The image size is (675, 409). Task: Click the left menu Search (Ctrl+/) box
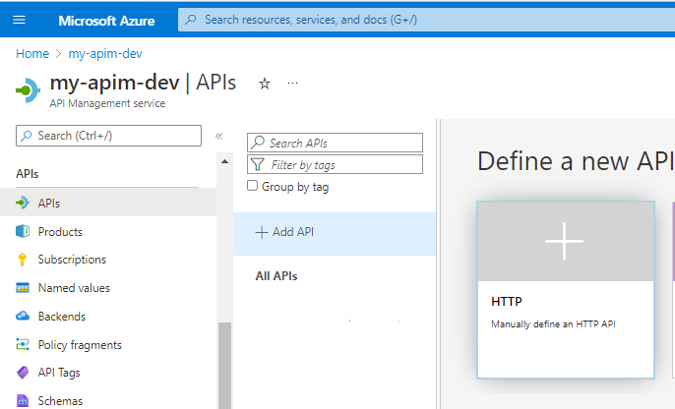108,136
